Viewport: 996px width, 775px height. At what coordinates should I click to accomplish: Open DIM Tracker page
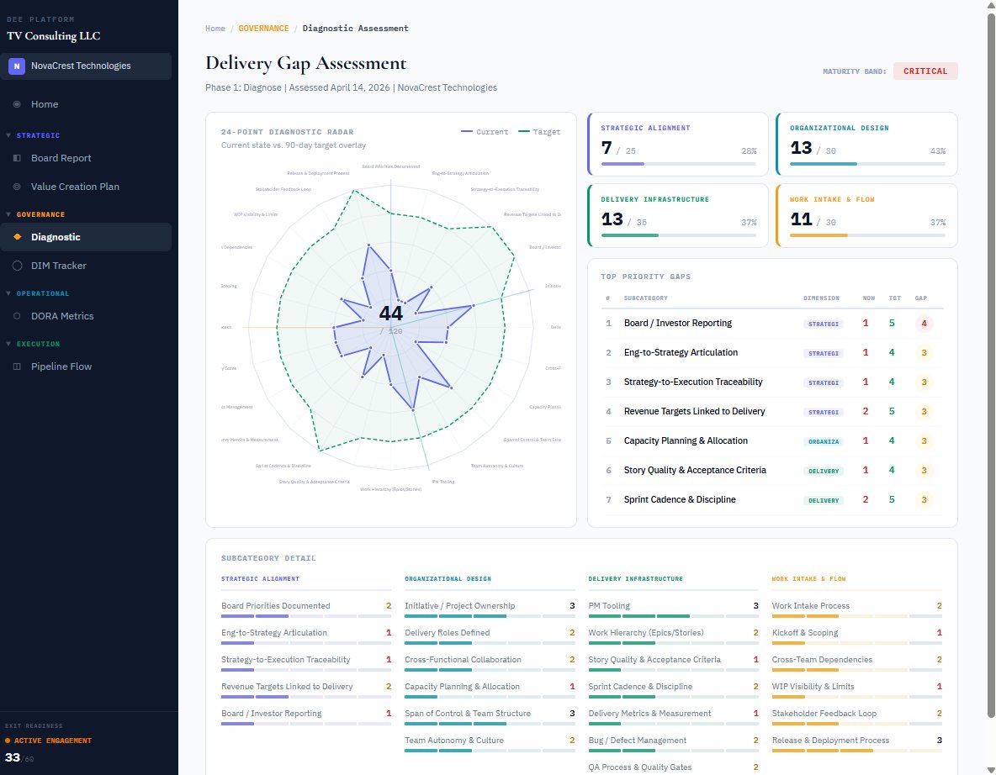pos(86,266)
